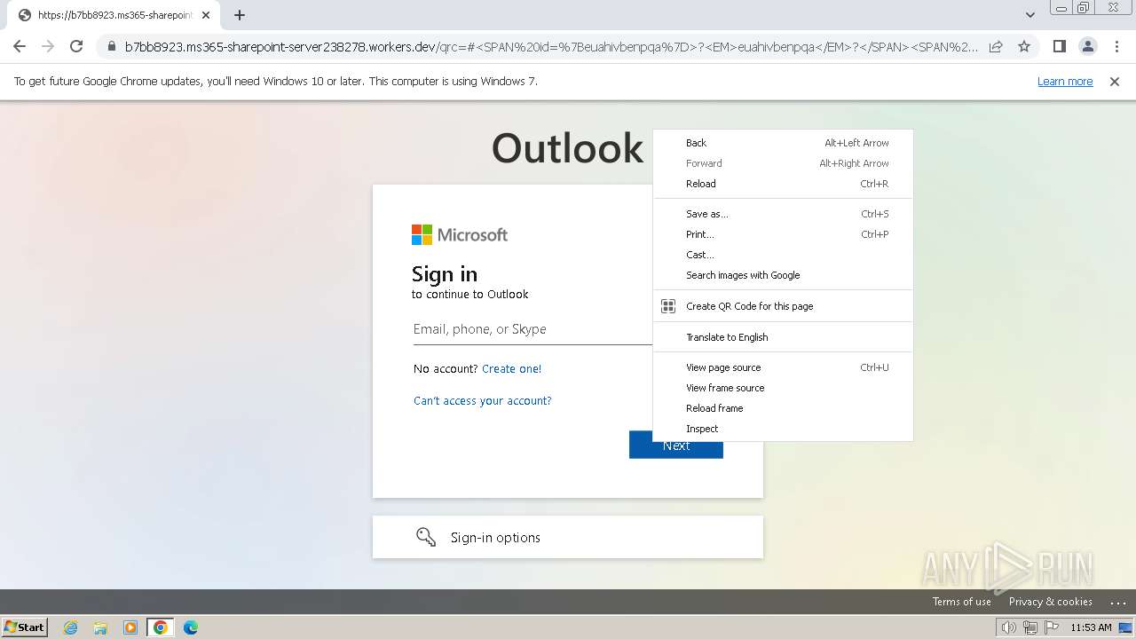The height and width of the screenshot is (639, 1136).
Task: Select Search images with Google
Action: [x=783, y=275]
